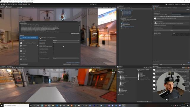The width and height of the screenshot is (190, 107).
Task: Select the iOS platform in Build Settings
Action: [x=29, y=40]
